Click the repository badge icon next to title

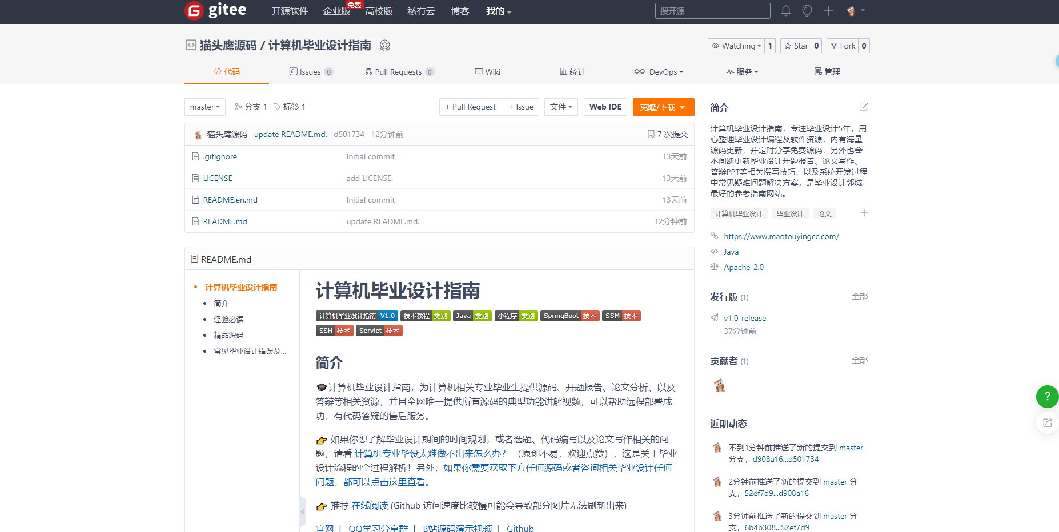(x=385, y=46)
